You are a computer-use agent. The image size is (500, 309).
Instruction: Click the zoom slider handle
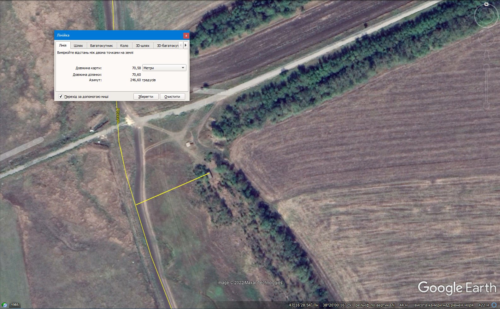coord(486,86)
